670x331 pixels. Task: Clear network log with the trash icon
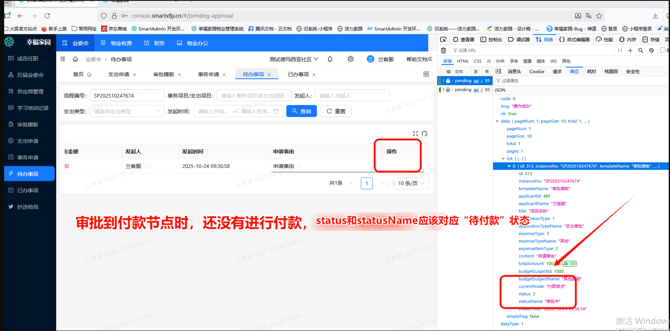(x=443, y=50)
